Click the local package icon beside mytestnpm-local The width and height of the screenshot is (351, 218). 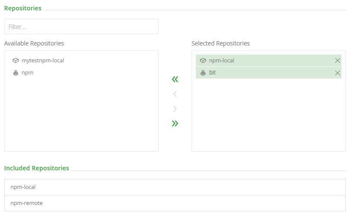point(16,61)
